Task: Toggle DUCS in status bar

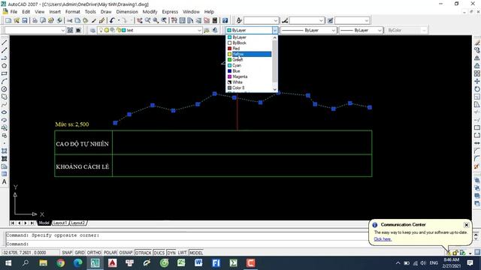Action: point(159,253)
